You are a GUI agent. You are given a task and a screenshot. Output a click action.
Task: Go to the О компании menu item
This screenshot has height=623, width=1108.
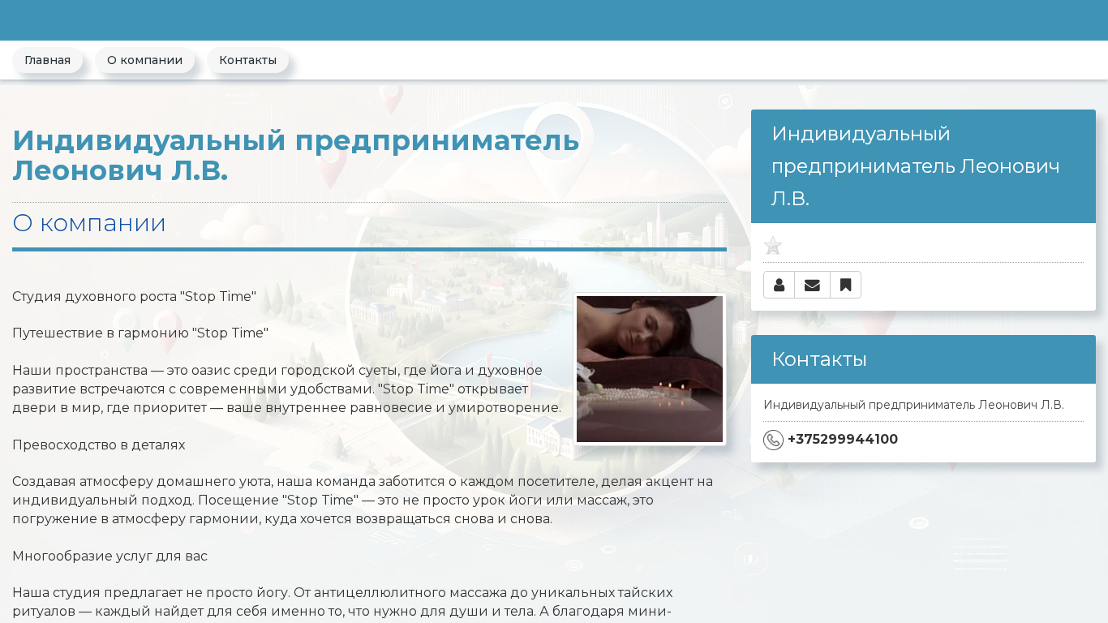(x=144, y=60)
